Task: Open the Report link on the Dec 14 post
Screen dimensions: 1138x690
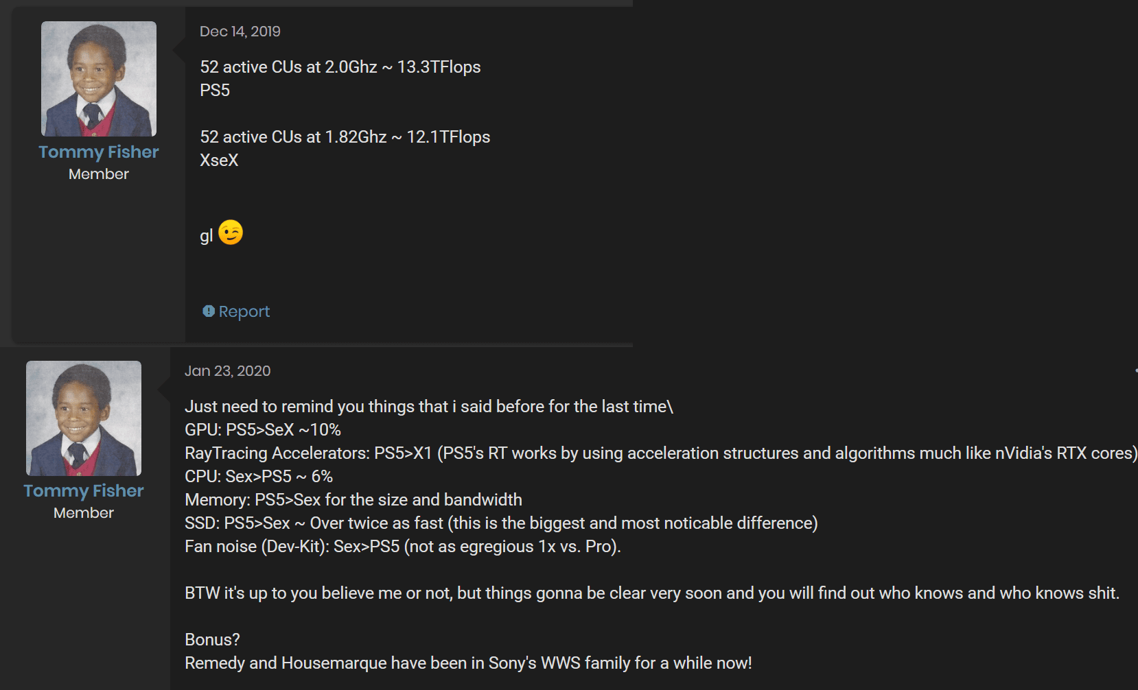Action: (x=244, y=311)
